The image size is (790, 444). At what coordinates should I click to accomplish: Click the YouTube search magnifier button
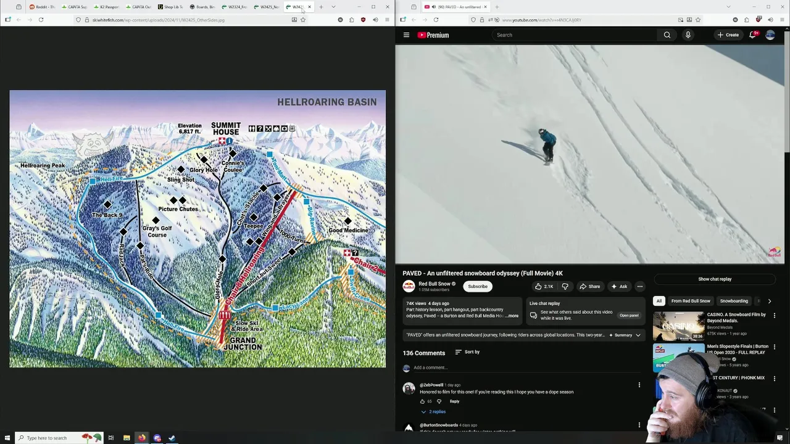[667, 35]
